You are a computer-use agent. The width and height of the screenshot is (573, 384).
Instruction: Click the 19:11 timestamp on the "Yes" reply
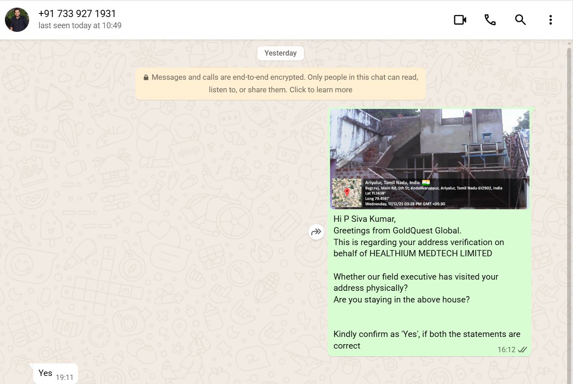(x=65, y=377)
